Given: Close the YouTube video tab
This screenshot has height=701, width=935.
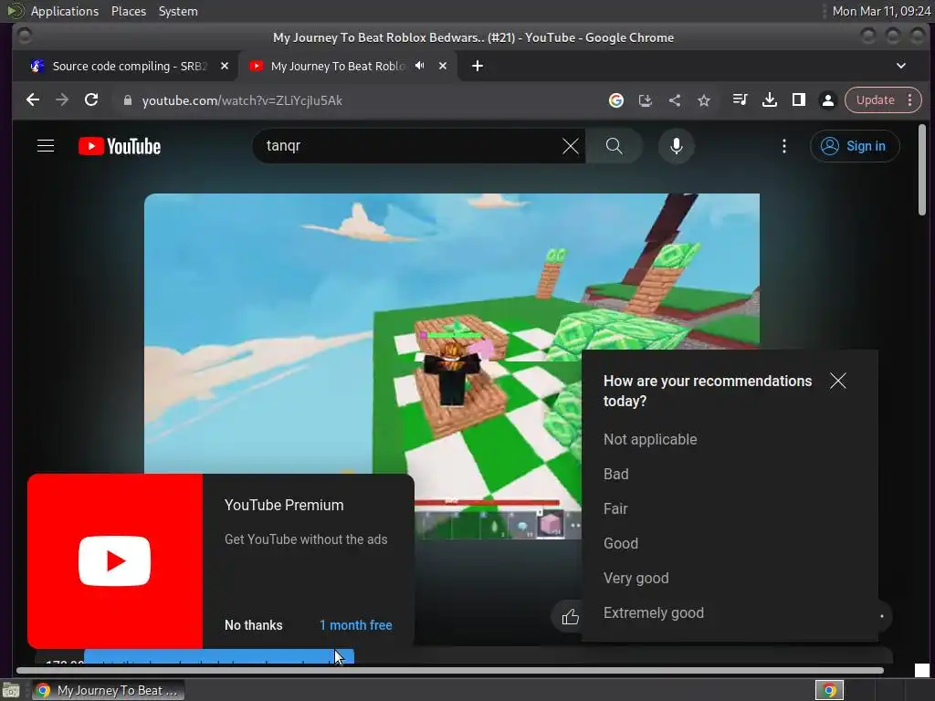Looking at the screenshot, I should pos(443,66).
